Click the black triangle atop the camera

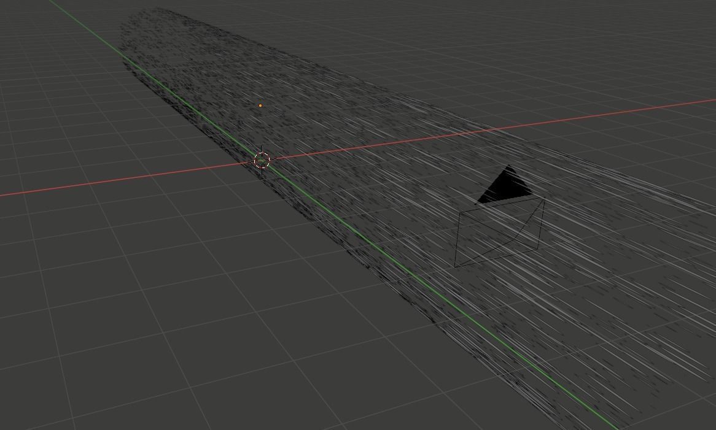point(506,186)
